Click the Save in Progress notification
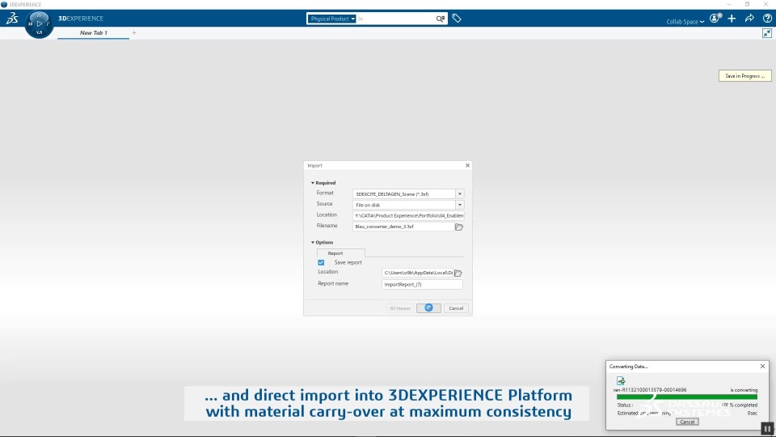The width and height of the screenshot is (776, 437). pyautogui.click(x=744, y=76)
